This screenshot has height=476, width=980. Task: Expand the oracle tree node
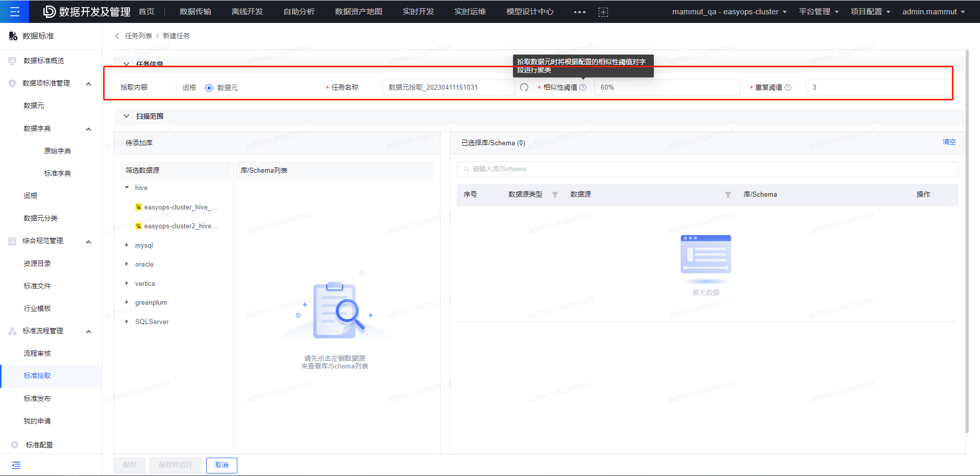pyautogui.click(x=127, y=264)
